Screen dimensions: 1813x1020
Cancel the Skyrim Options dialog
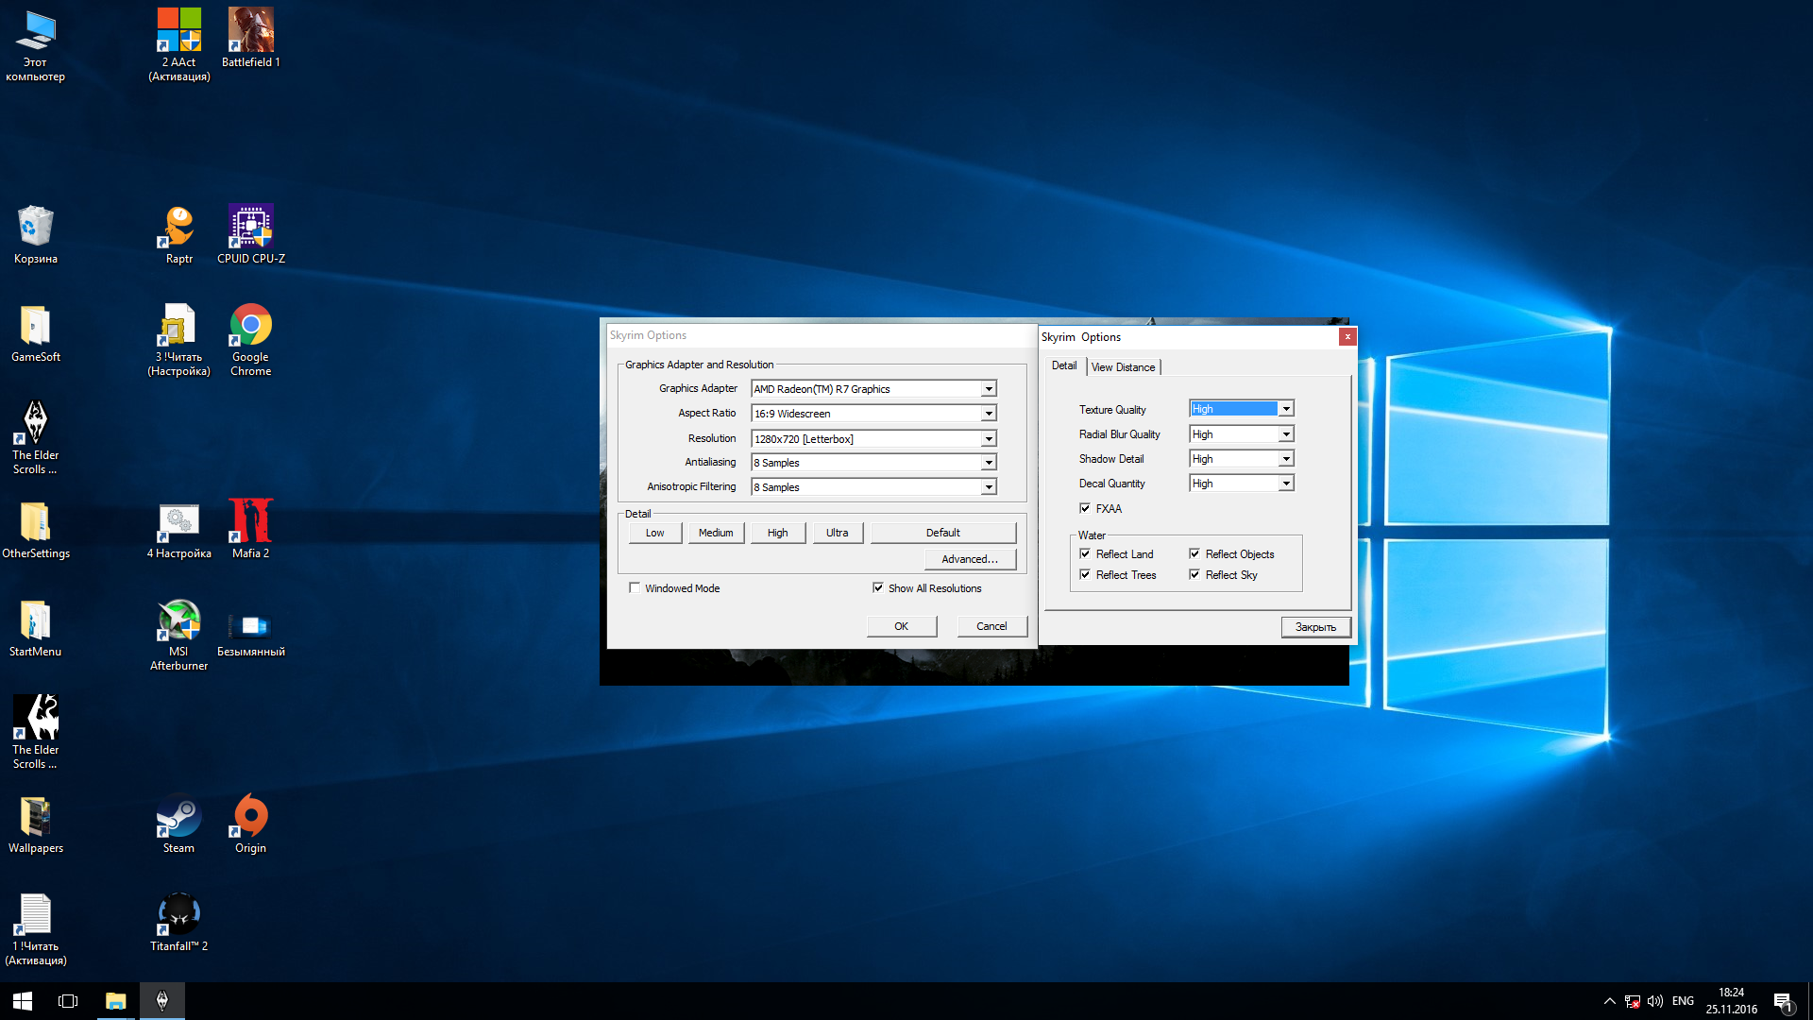point(991,626)
